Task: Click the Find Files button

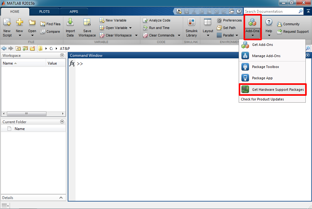Action: click(50, 24)
